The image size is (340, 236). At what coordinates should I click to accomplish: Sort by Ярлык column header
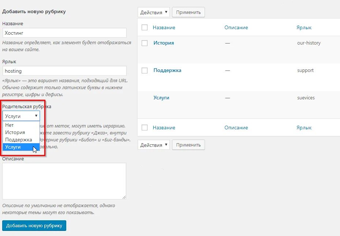(x=304, y=27)
